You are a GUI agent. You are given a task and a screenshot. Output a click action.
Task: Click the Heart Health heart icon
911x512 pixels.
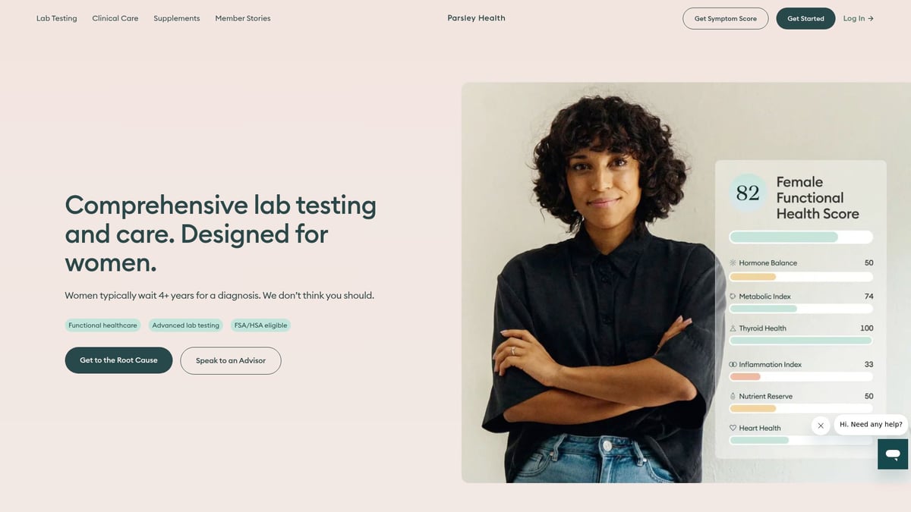733,429
